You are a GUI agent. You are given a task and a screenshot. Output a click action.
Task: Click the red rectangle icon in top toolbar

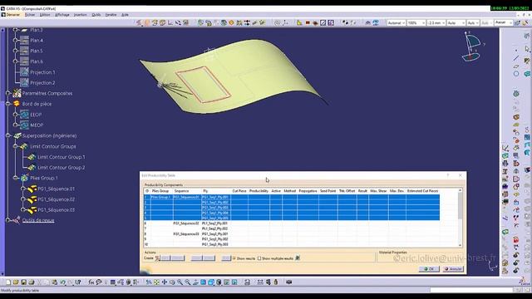[308, 22]
